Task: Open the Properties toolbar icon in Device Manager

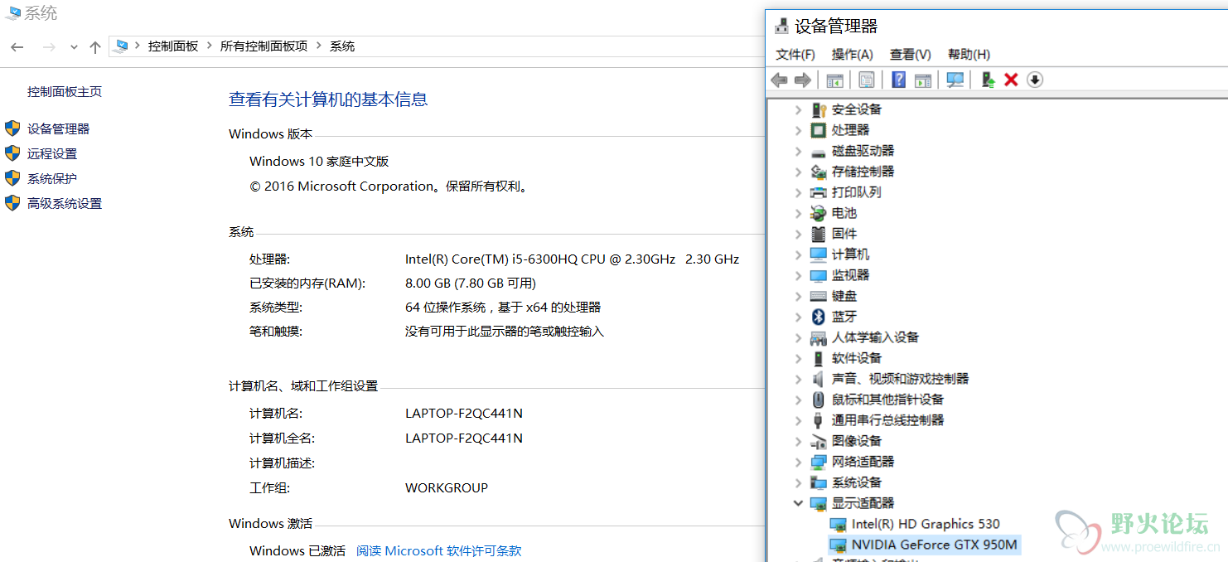Action: (867, 80)
